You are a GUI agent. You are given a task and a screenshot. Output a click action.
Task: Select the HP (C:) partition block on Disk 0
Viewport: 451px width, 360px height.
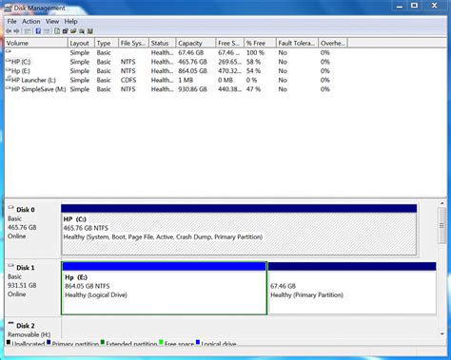pos(239,230)
